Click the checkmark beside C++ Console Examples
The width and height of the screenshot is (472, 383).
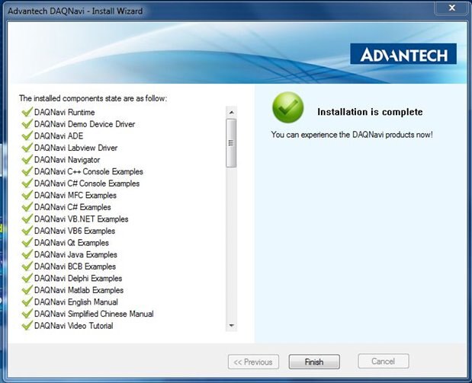[x=27, y=171]
